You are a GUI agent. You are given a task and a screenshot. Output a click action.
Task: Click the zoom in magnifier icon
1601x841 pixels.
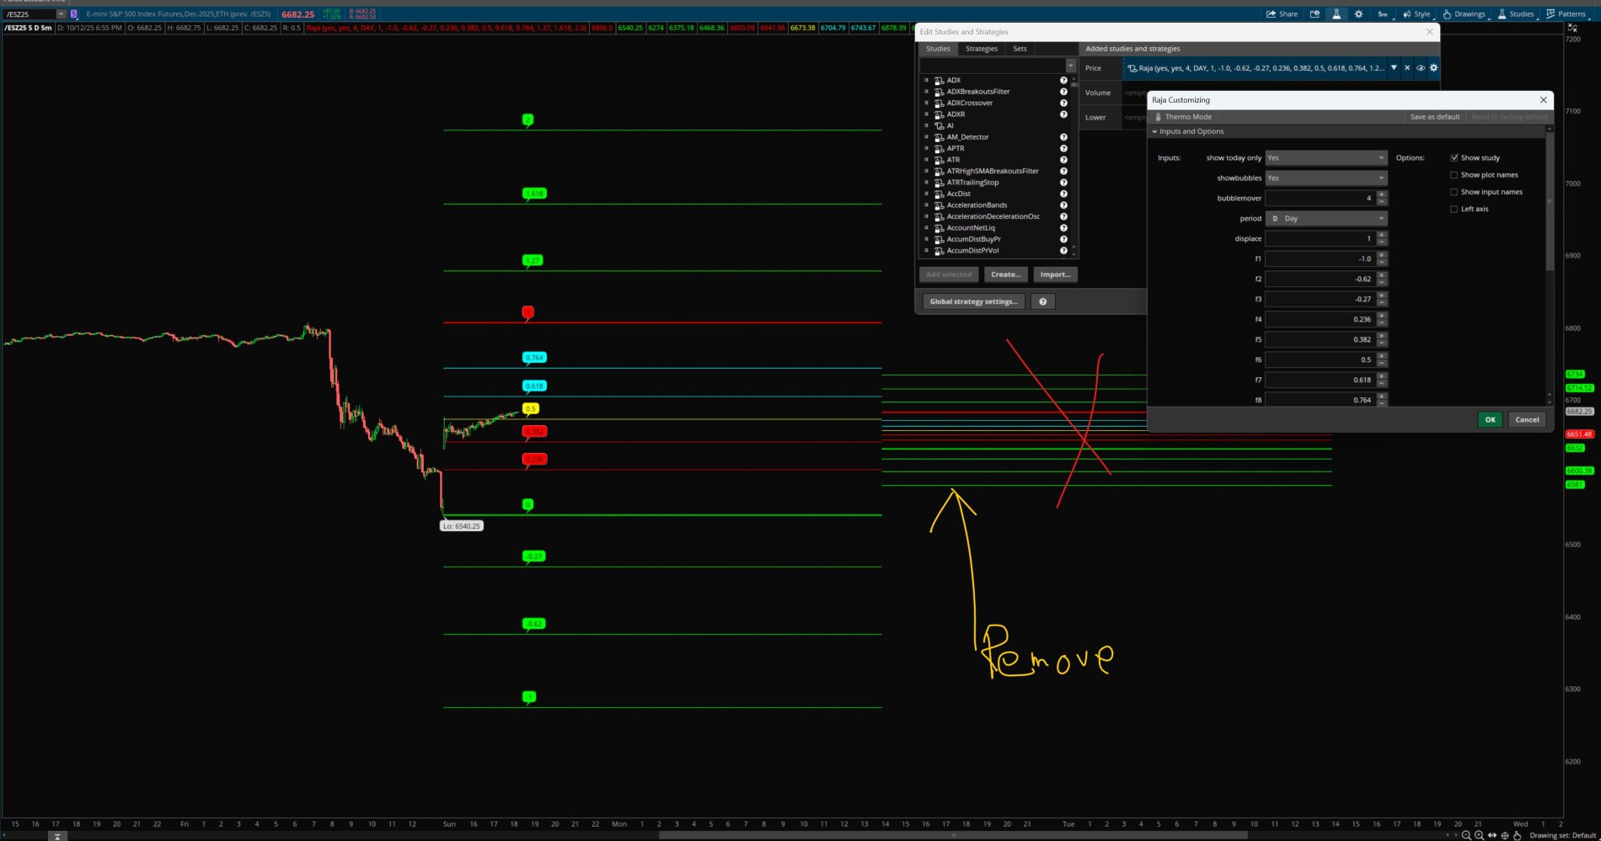(x=1479, y=835)
